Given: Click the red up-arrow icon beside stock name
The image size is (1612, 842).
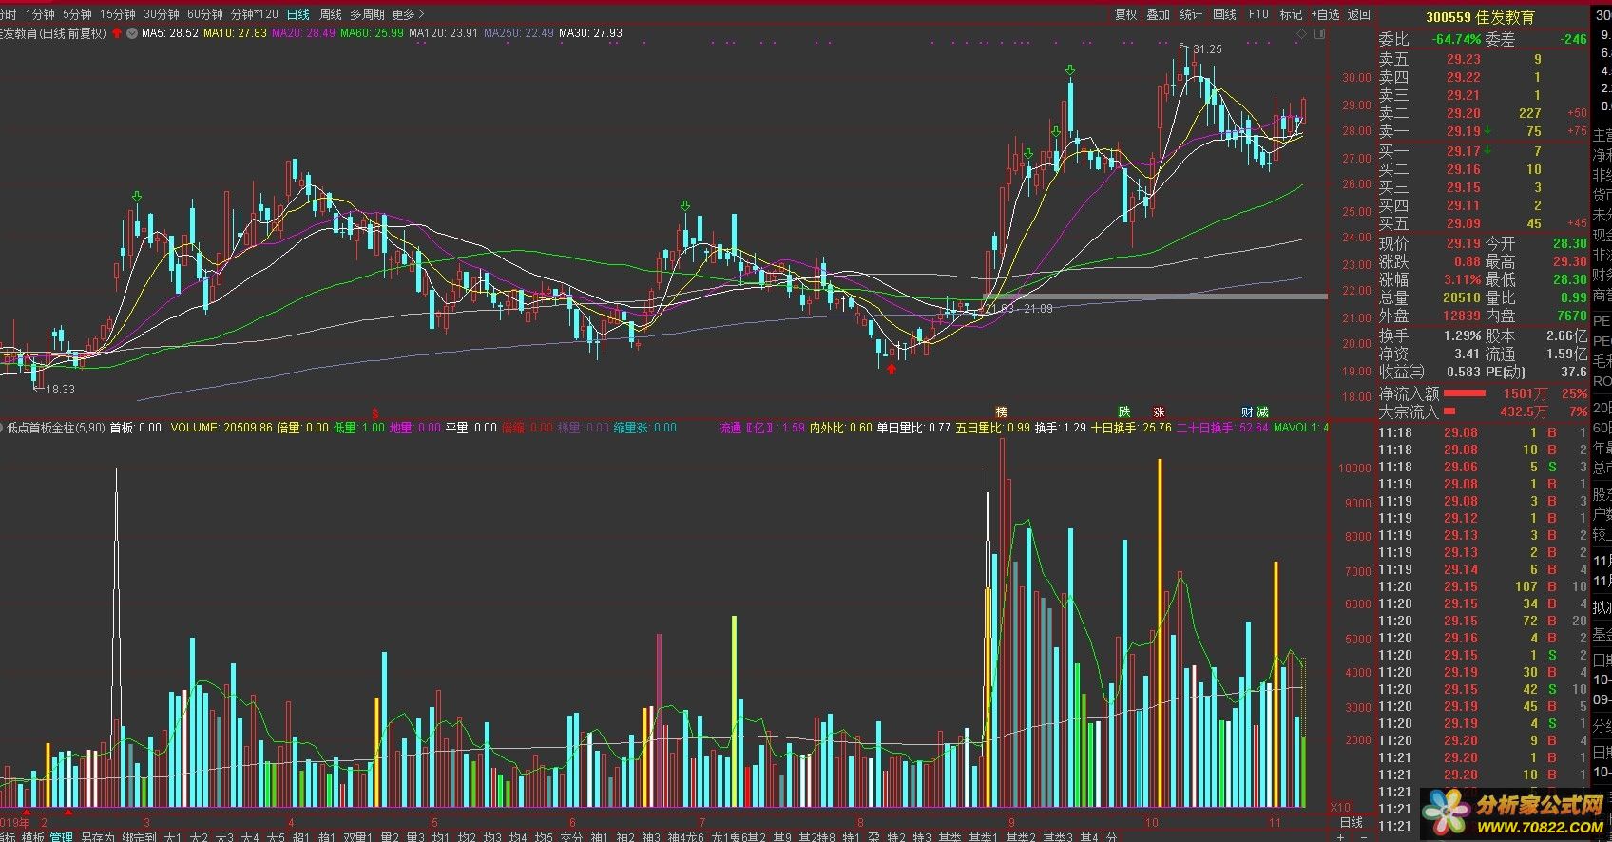Looking at the screenshot, I should pos(117,33).
